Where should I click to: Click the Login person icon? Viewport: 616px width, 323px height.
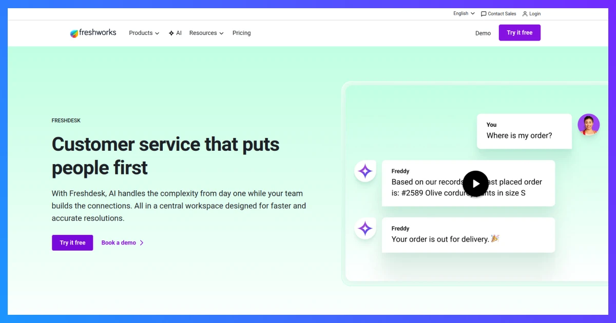tap(525, 14)
